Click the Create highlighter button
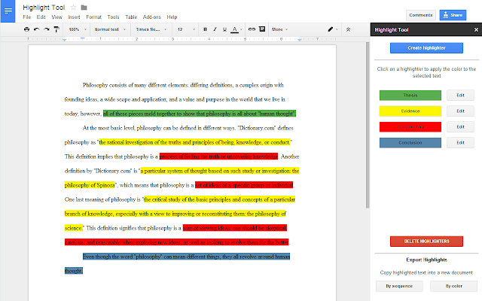482x301 pixels. click(426, 48)
